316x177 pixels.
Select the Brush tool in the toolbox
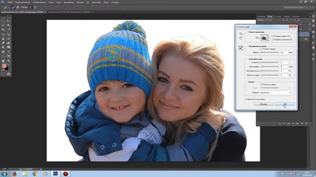[x=8, y=34]
